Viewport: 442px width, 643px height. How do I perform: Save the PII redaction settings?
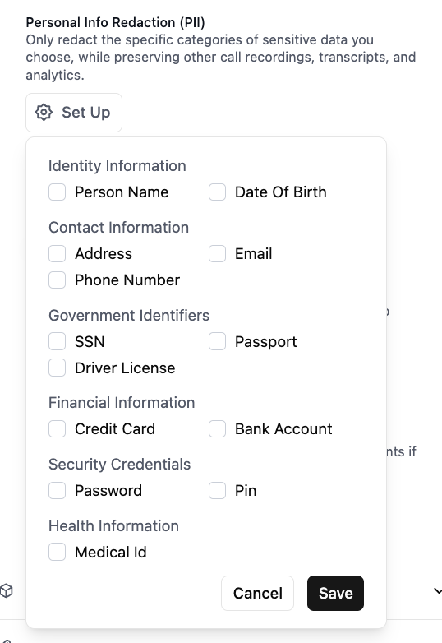coord(335,593)
